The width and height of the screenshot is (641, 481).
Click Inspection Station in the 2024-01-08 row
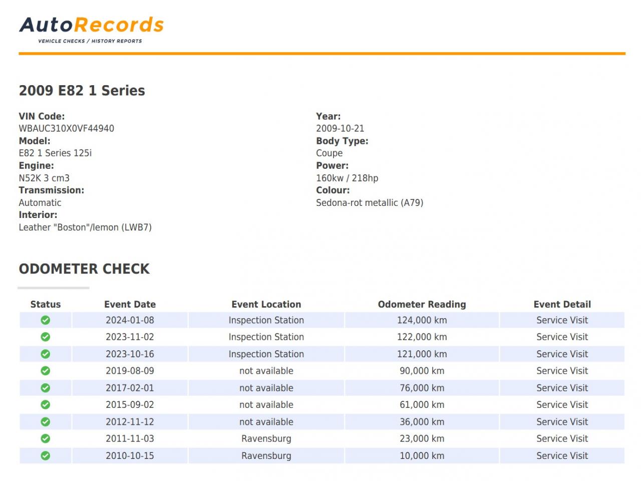pos(266,320)
